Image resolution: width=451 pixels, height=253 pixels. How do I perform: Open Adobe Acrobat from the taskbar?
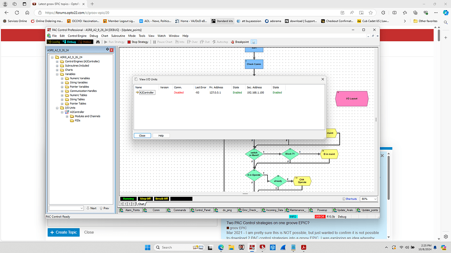click(304, 247)
